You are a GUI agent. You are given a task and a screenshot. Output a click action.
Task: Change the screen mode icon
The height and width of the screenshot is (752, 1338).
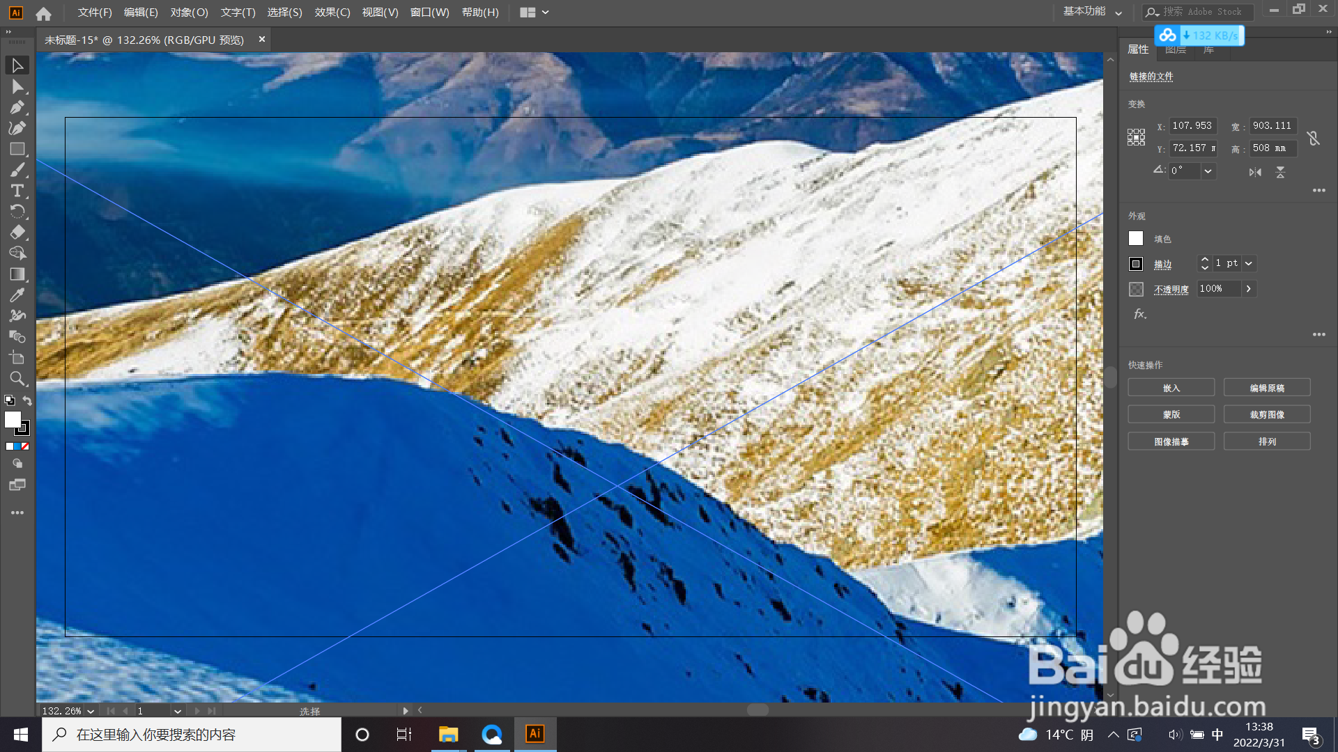17,485
